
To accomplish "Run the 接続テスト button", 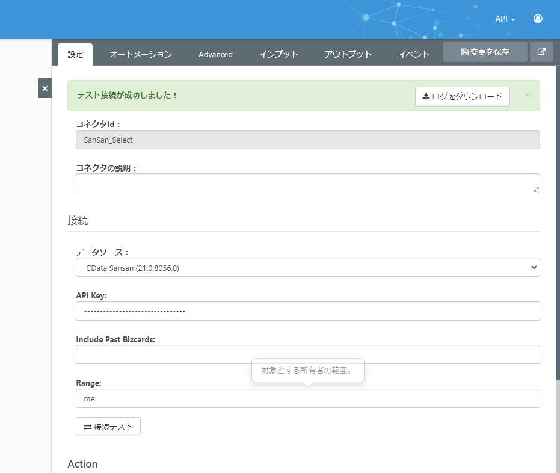I will tap(108, 427).
